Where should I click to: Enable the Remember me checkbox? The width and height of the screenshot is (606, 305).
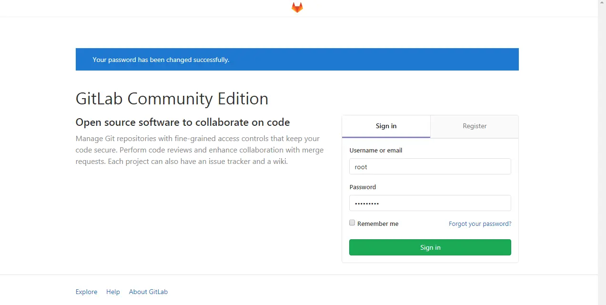[352, 223]
